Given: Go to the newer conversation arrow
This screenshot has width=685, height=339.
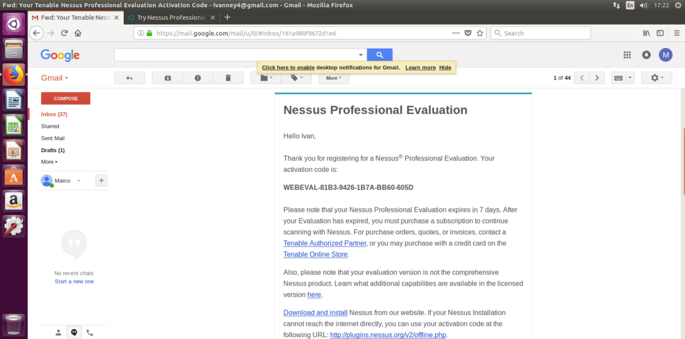Looking at the screenshot, I should (582, 78).
